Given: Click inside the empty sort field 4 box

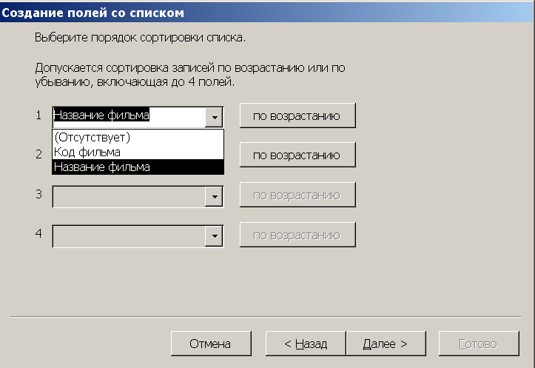Looking at the screenshot, I should (x=129, y=236).
